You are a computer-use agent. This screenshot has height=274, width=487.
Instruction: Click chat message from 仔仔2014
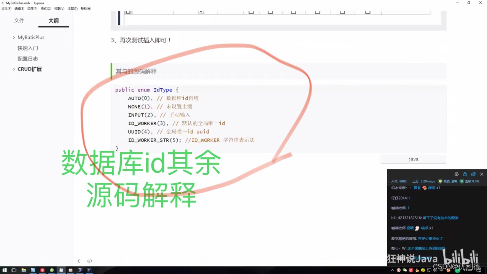(x=401, y=198)
